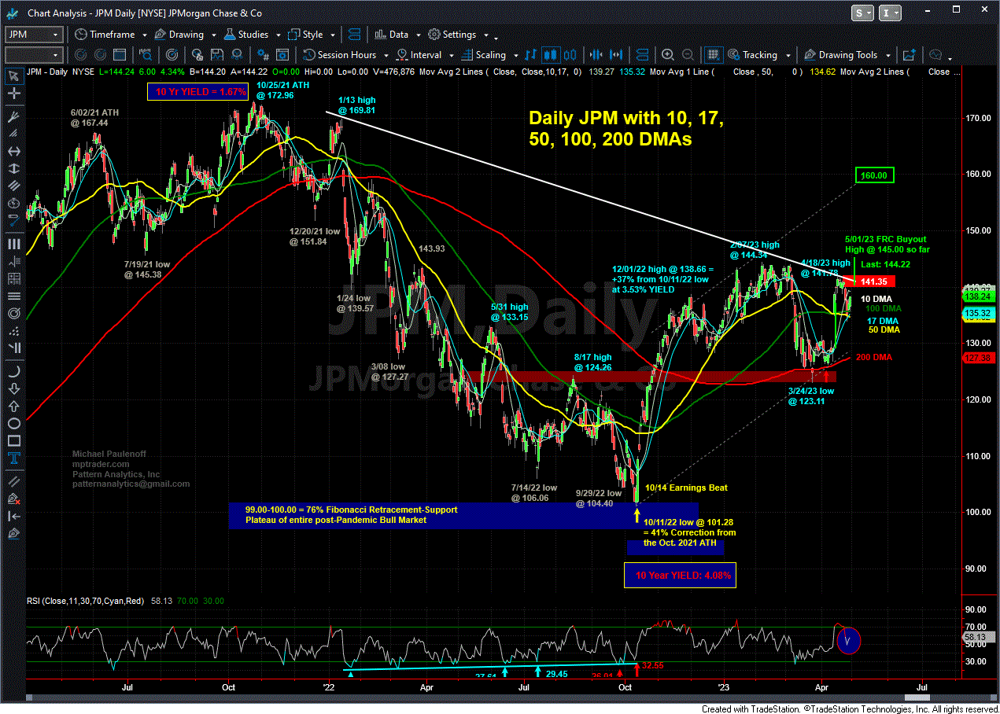Toggle the I button in title bar
1000x714 pixels.
pos(891,13)
